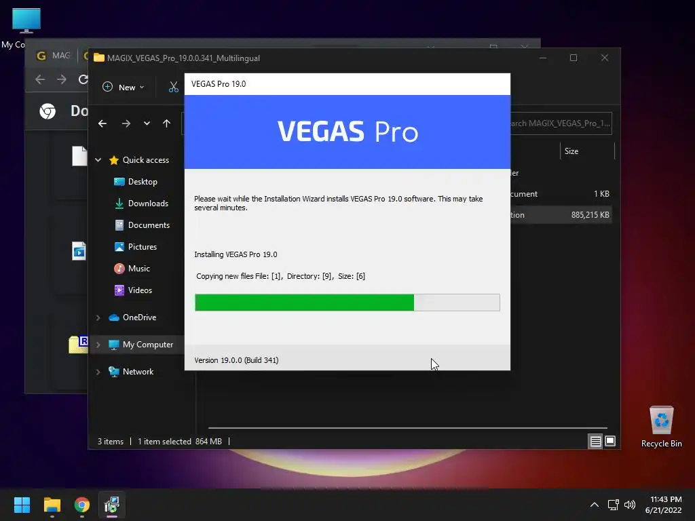
Task: Open the volume tray icon
Action: coord(630,505)
